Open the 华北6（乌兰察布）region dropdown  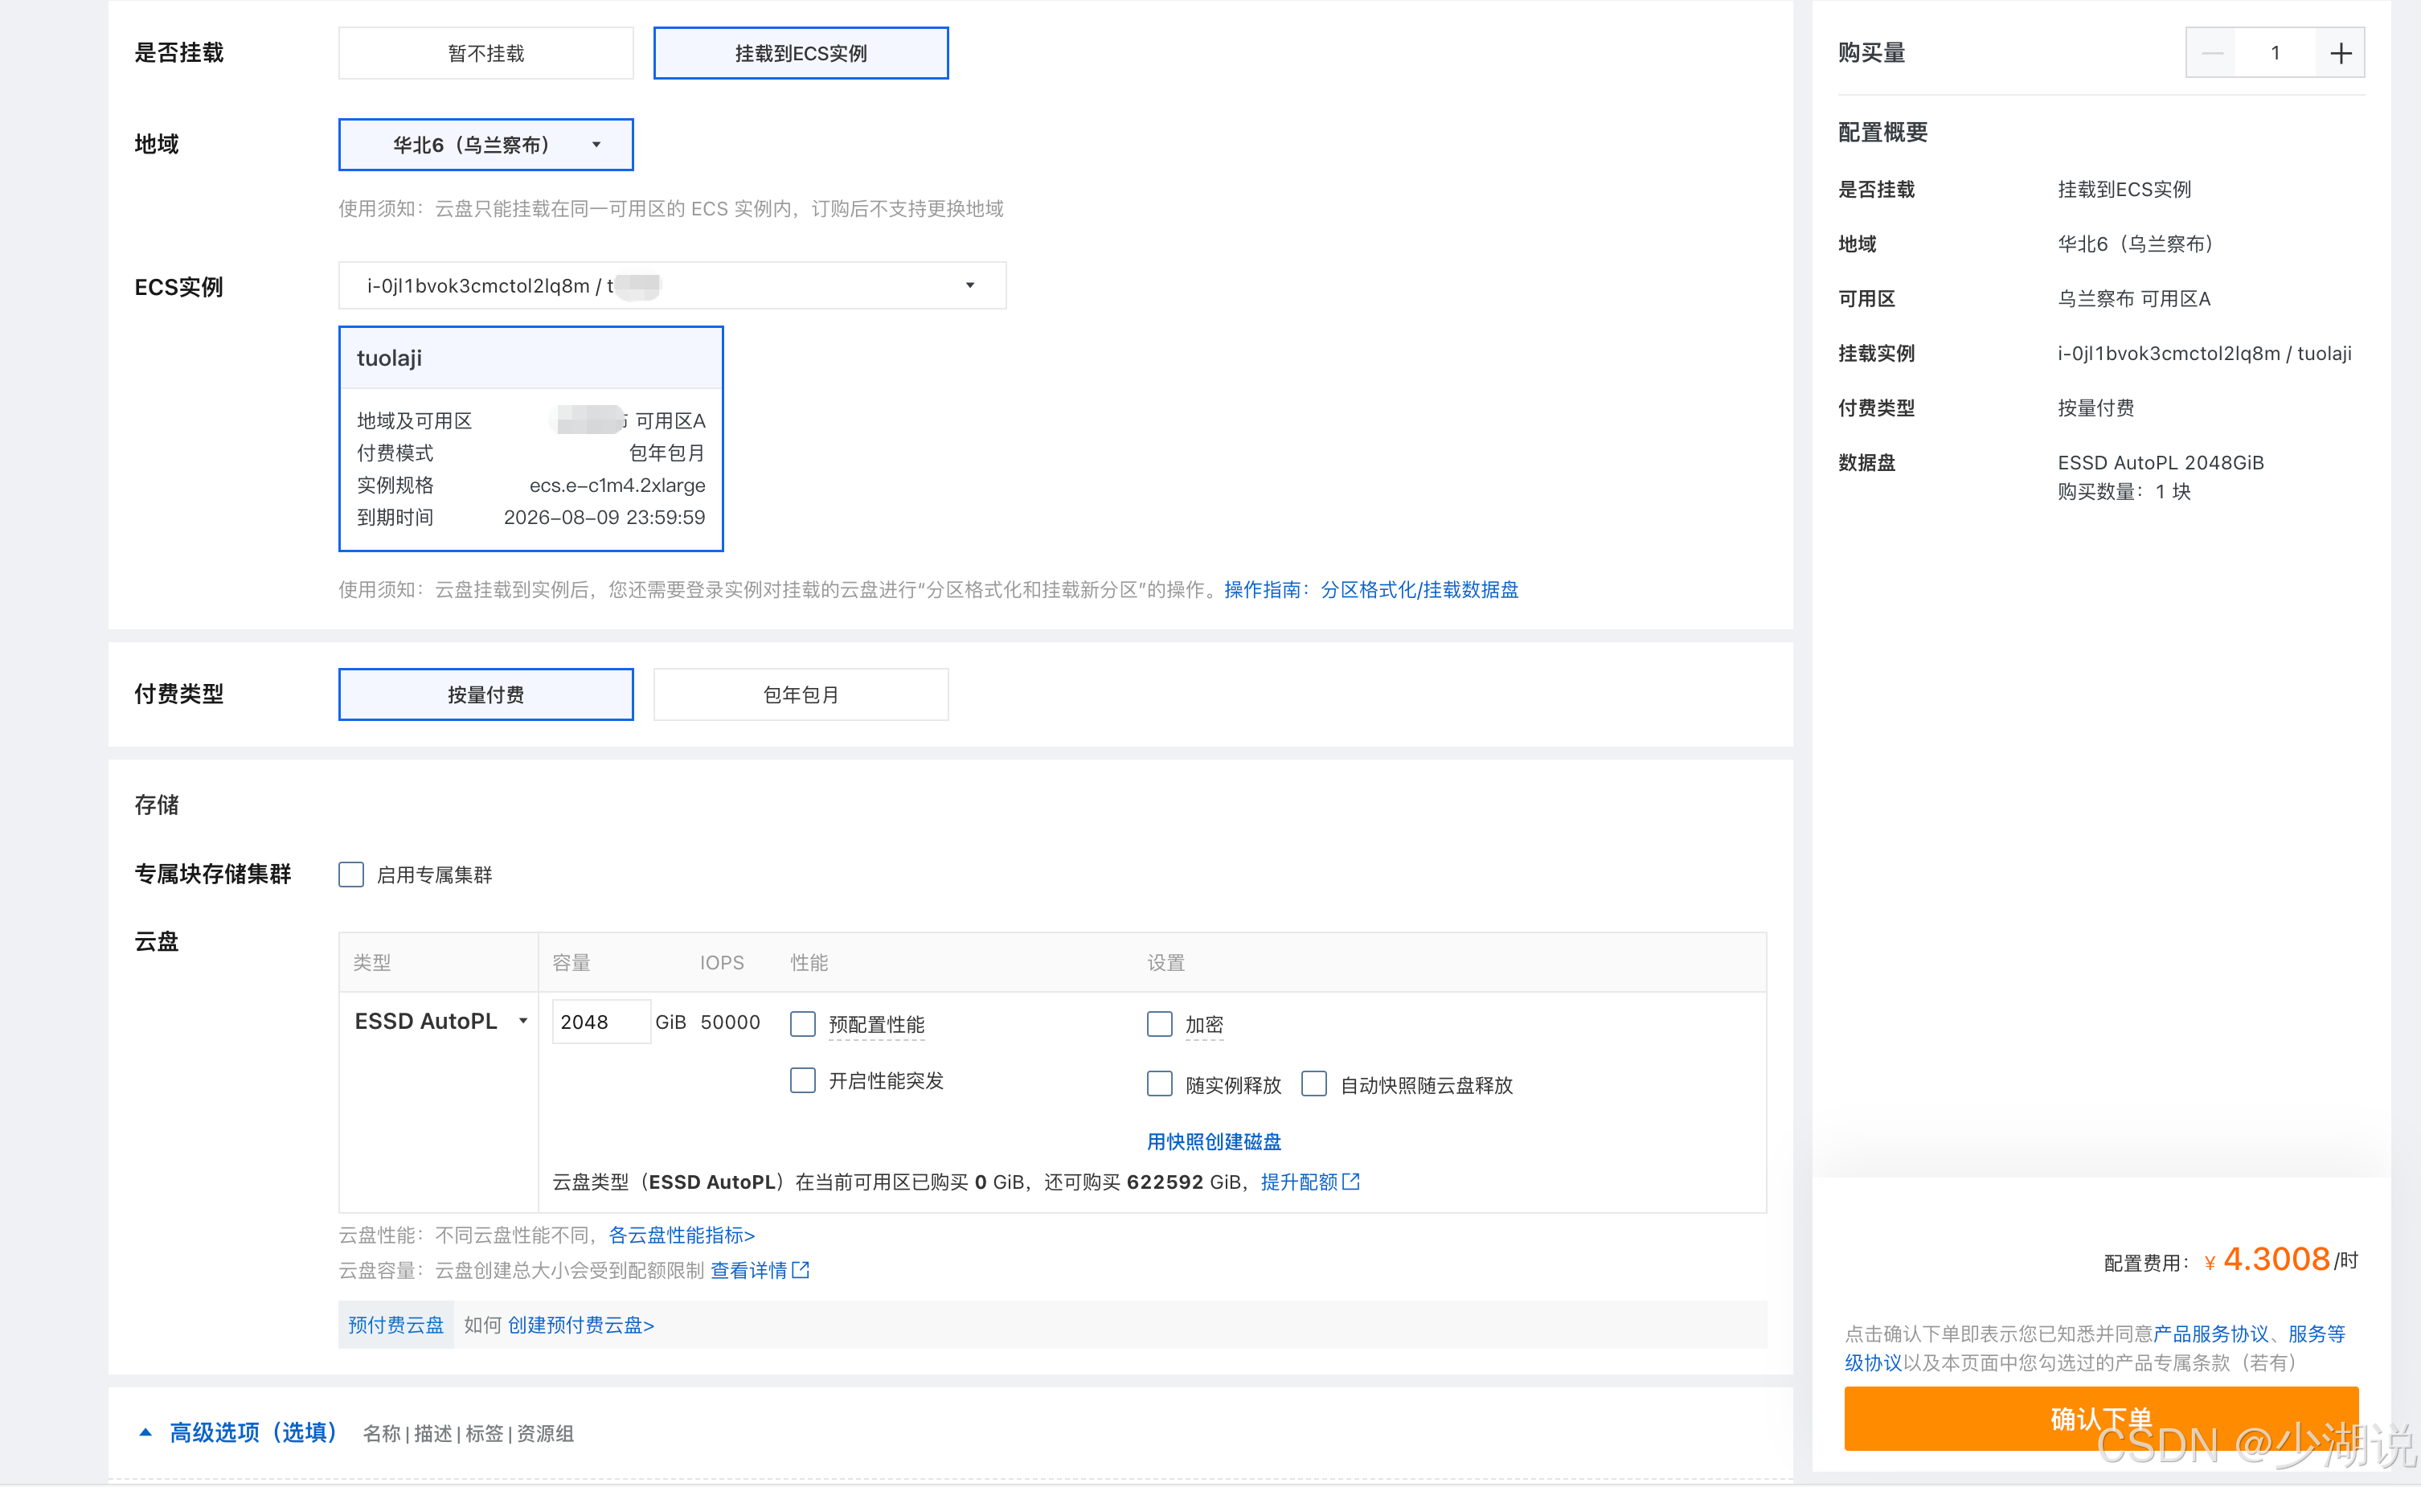(485, 145)
